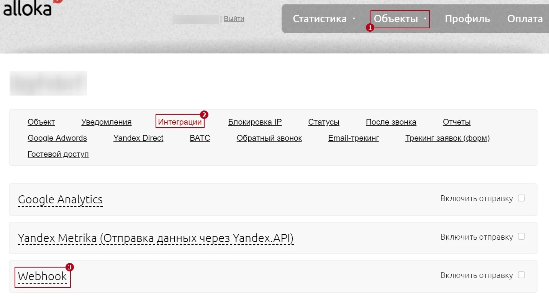Open the Google Adwords link
Screen dimensions: 549x297
[x=57, y=138]
